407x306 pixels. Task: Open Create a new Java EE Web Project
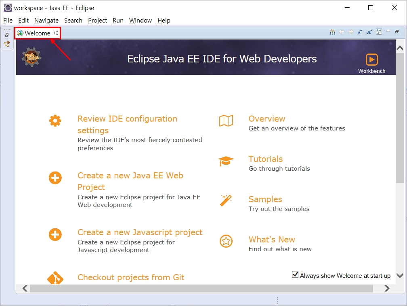[x=130, y=181]
